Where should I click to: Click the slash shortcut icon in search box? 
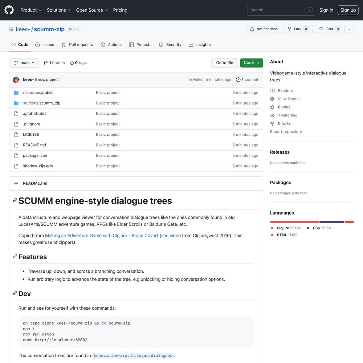[x=310, y=10]
